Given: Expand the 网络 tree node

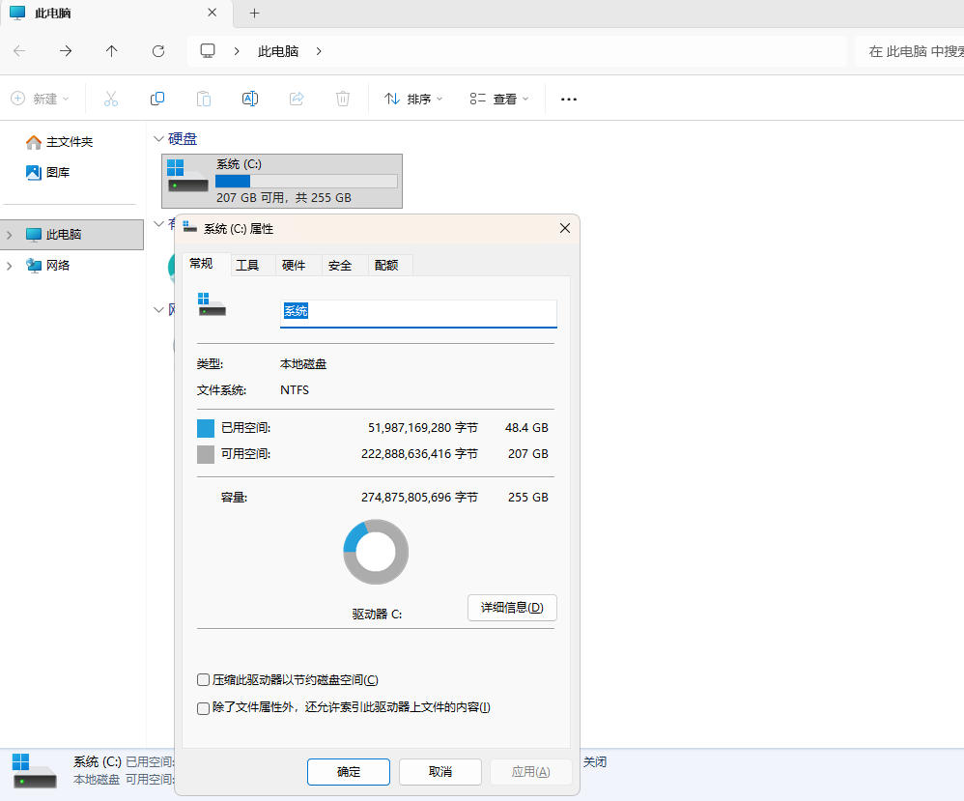Looking at the screenshot, I should click(10, 266).
